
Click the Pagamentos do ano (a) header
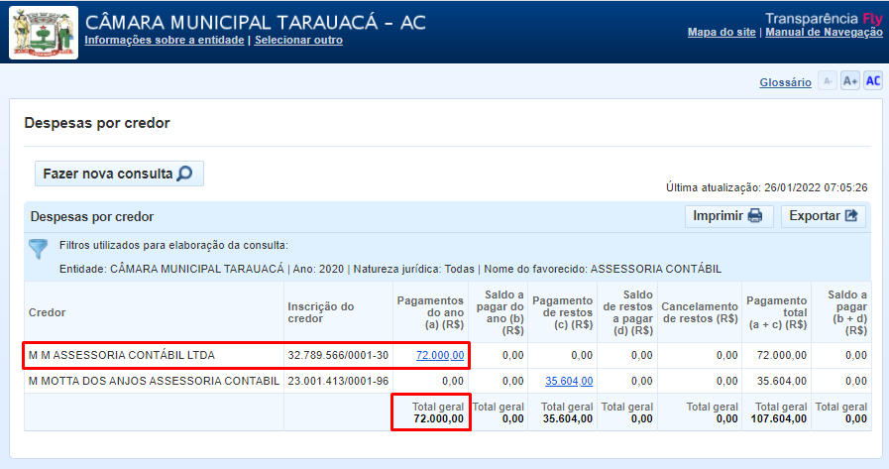[x=430, y=312]
